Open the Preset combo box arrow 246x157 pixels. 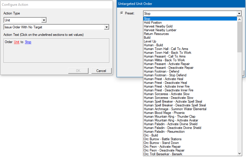tap(239, 14)
